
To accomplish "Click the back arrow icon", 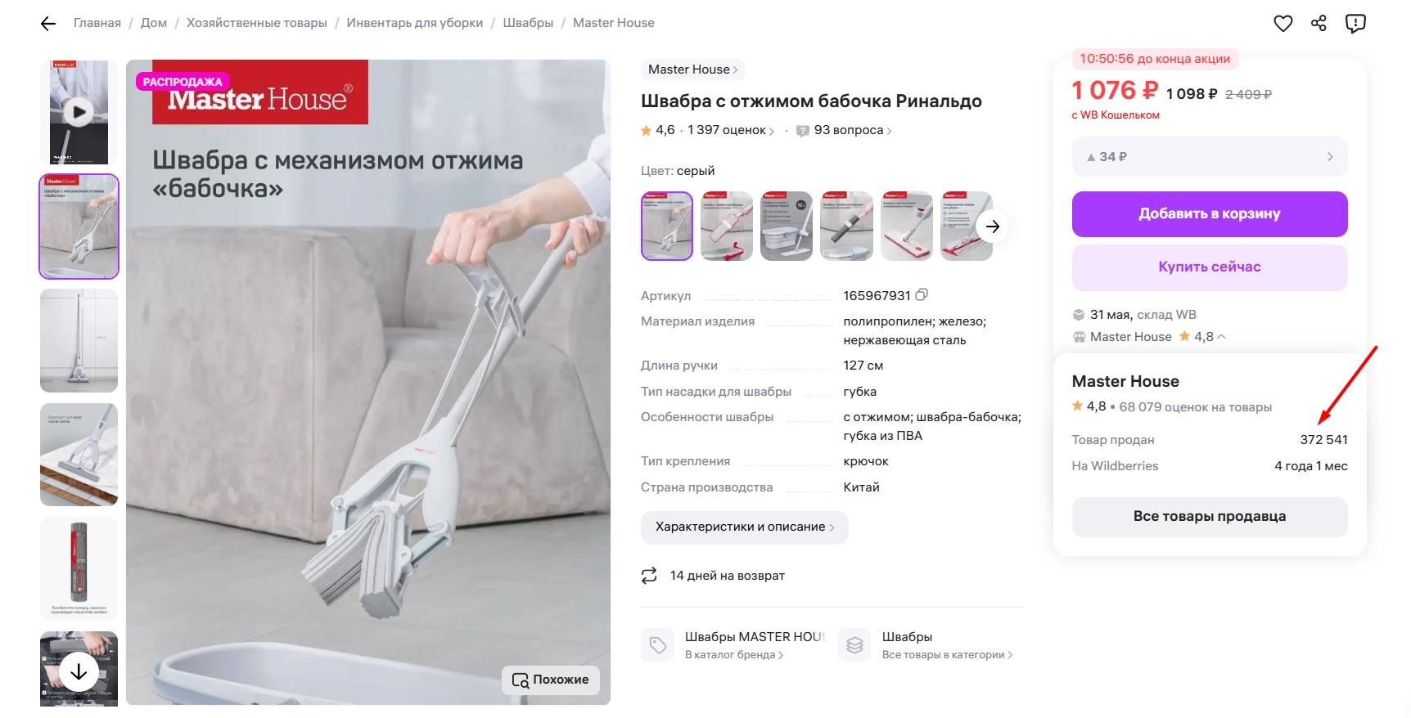I will pyautogui.click(x=48, y=24).
